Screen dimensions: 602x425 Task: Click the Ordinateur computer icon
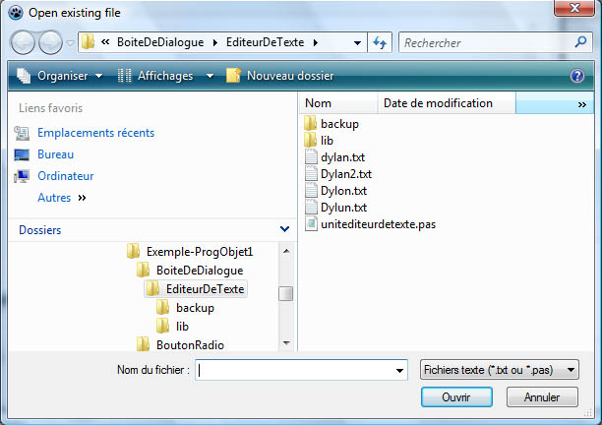(22, 176)
